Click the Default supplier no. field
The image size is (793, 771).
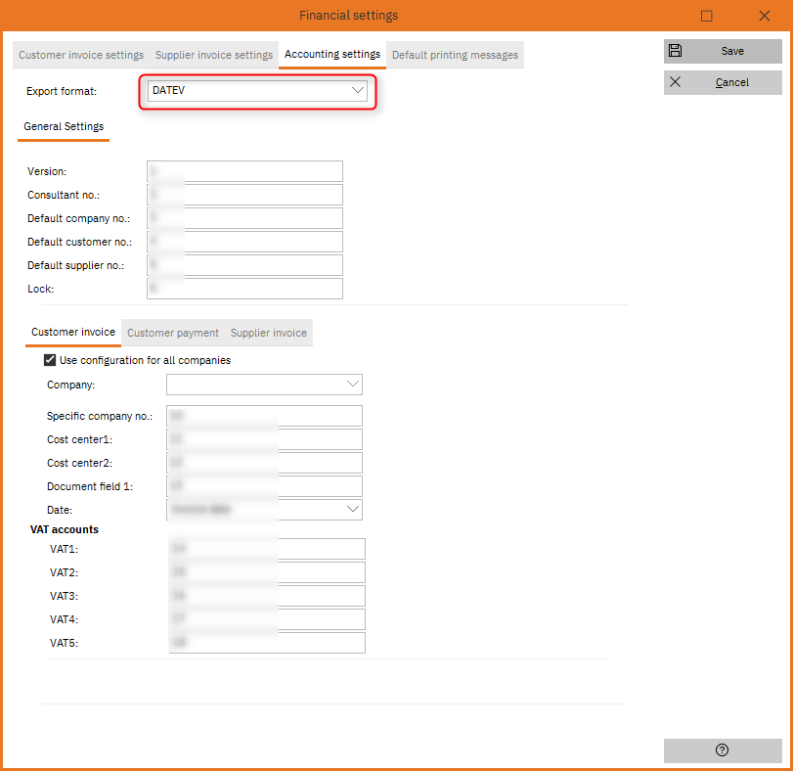(244, 265)
